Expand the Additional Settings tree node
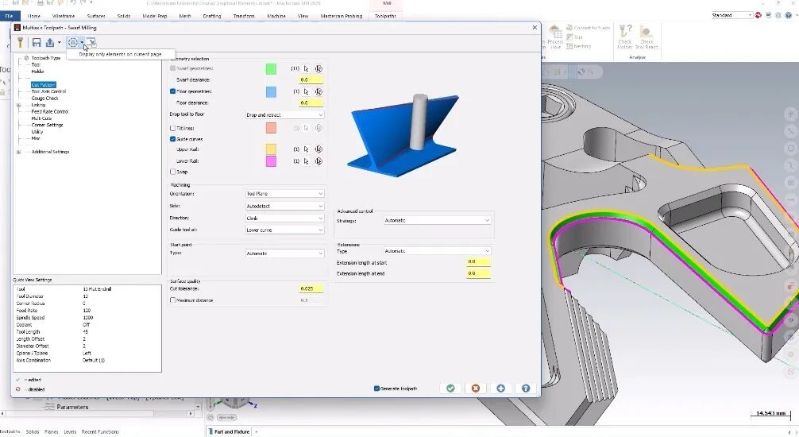The image size is (799, 437). (x=19, y=152)
